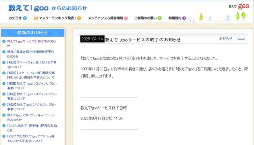Open 利用規約 menu item

point(177,18)
